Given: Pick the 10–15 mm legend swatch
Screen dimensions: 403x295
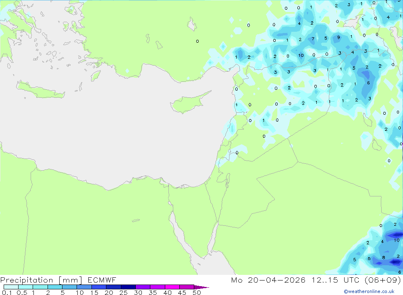Looking at the screenshot, I should point(84,287).
